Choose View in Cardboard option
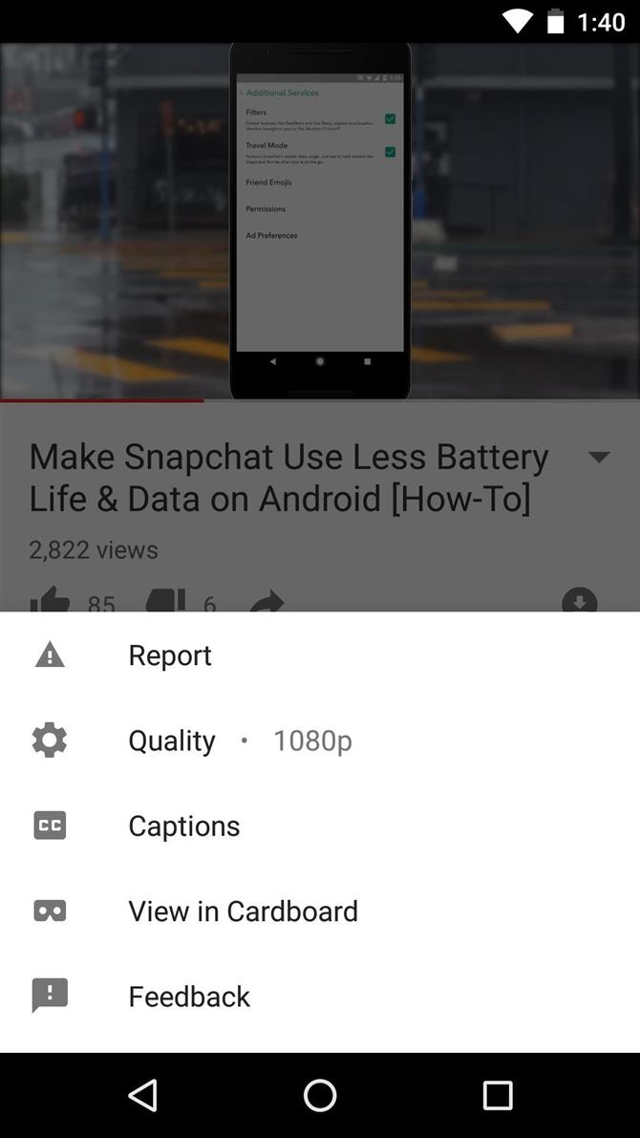The image size is (640, 1138). coord(320,911)
